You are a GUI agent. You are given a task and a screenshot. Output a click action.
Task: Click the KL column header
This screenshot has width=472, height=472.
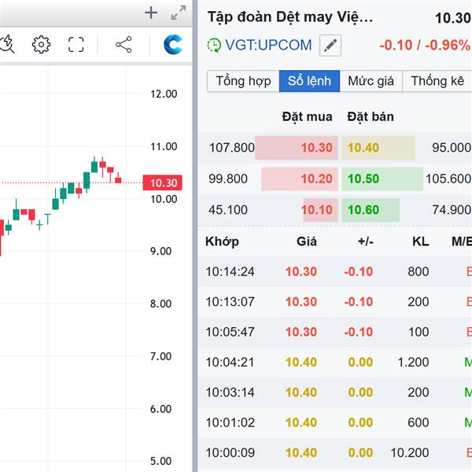click(421, 242)
